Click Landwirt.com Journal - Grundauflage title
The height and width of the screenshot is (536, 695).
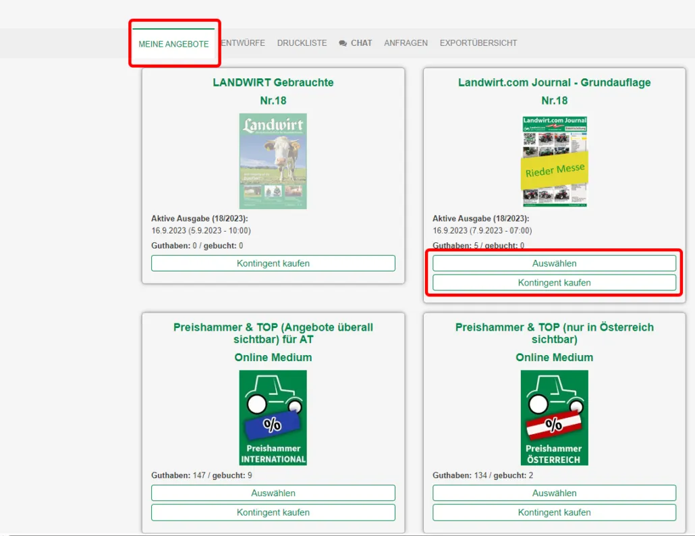[555, 82]
